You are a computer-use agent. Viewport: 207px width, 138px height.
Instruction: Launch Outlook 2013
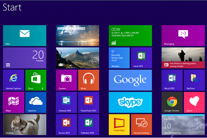[66, 103]
